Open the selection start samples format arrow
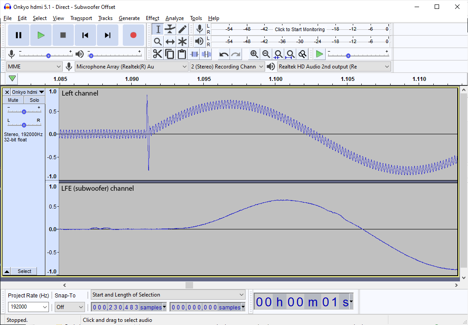 click(164, 307)
